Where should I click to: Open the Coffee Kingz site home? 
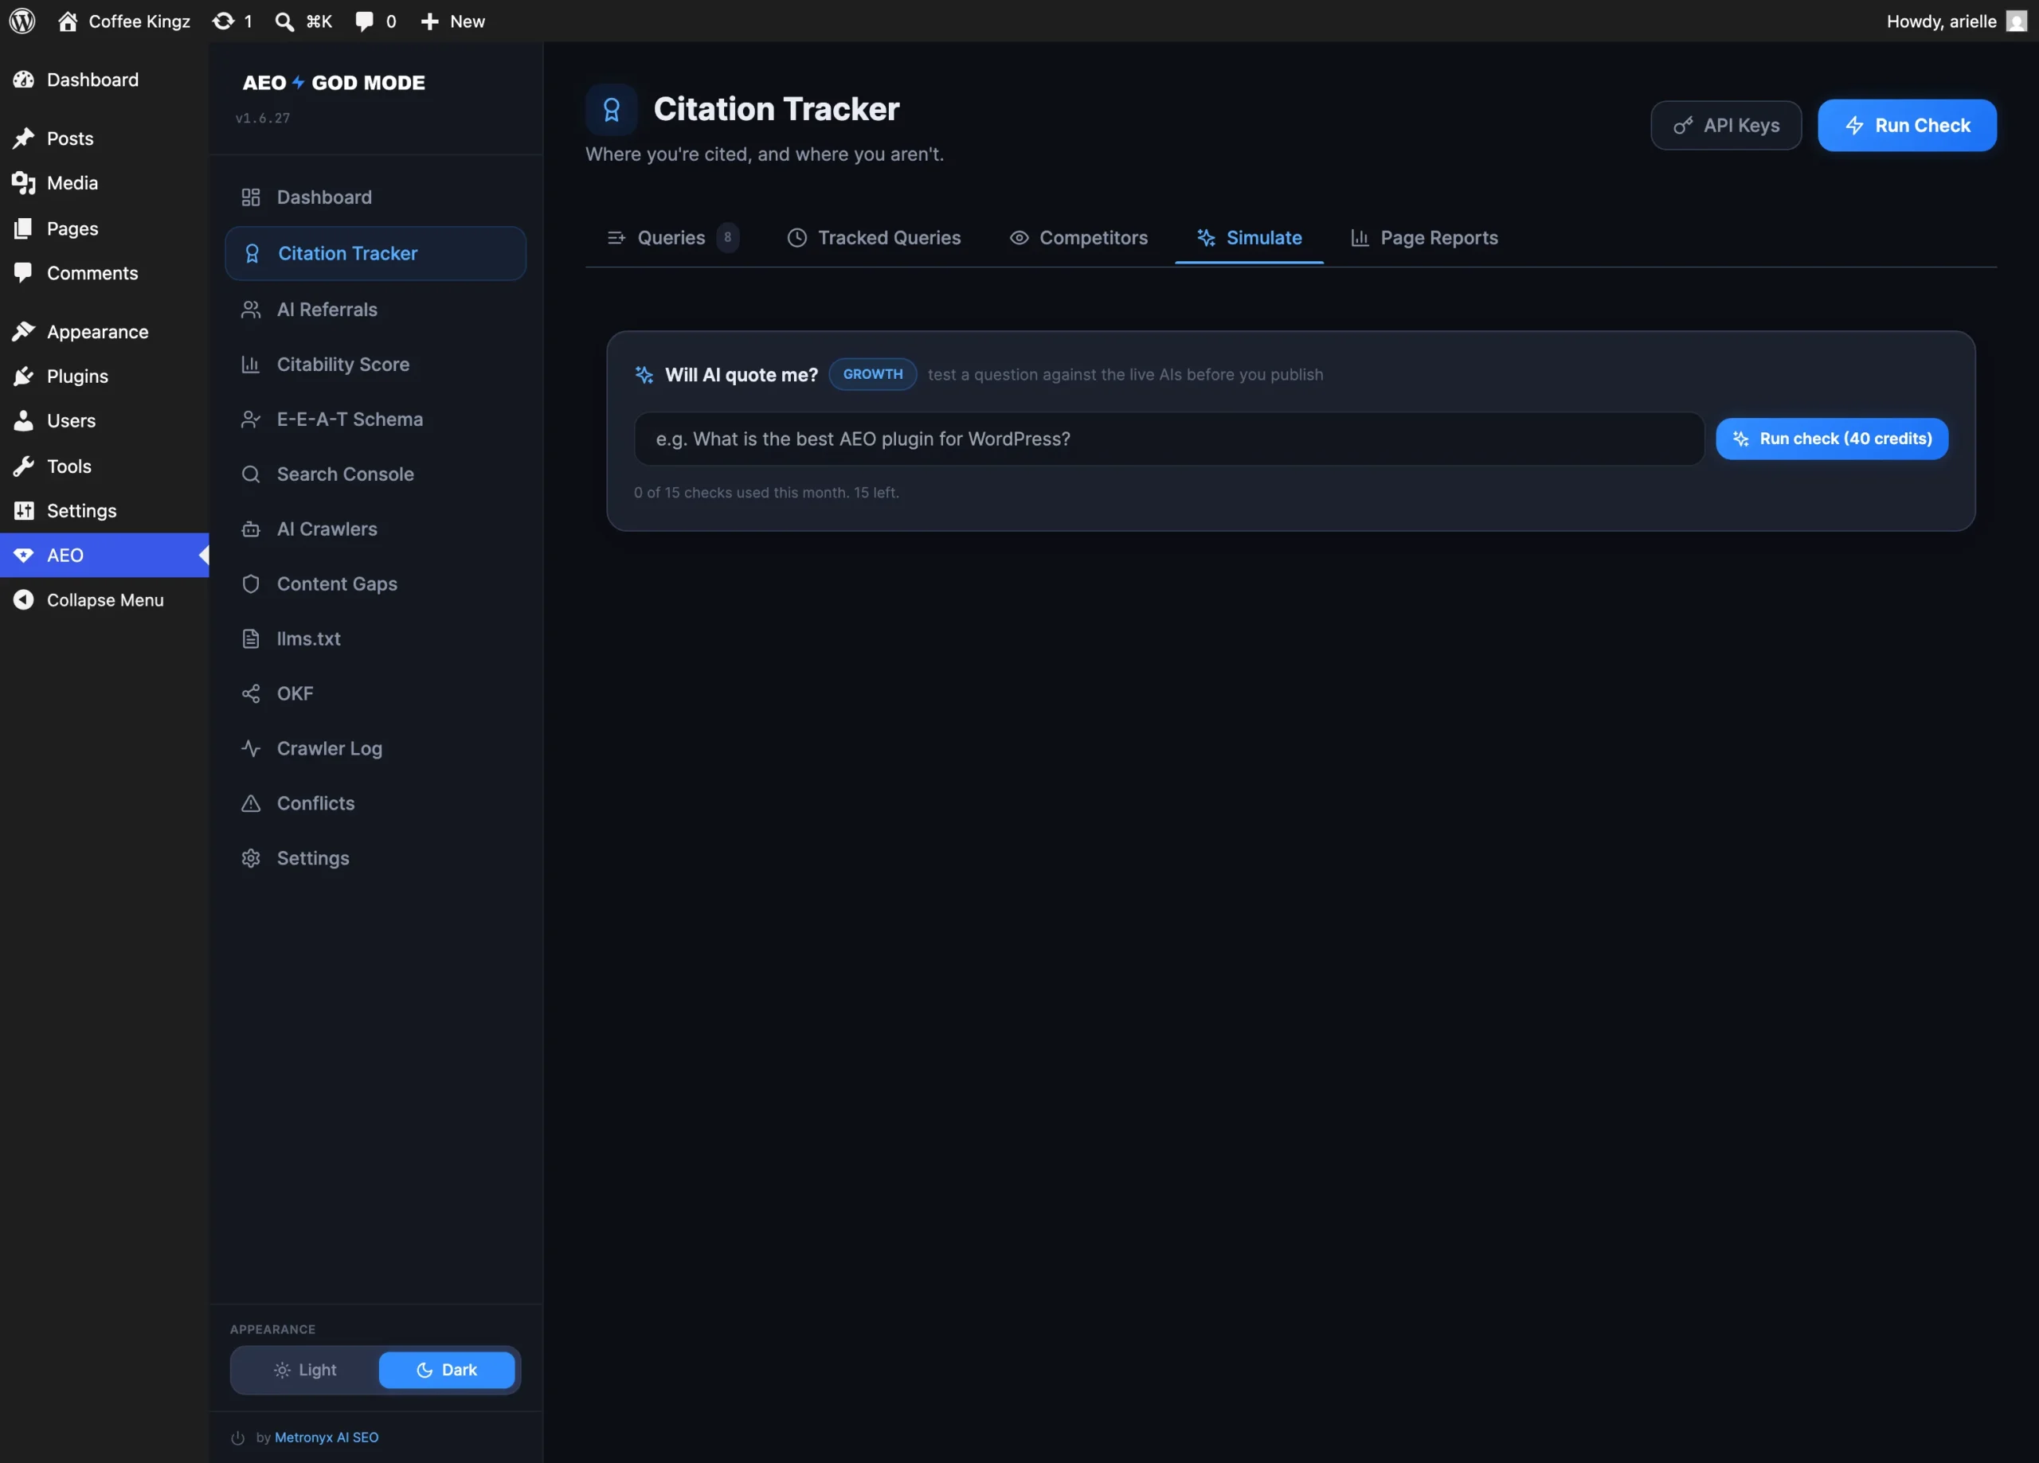click(x=124, y=21)
